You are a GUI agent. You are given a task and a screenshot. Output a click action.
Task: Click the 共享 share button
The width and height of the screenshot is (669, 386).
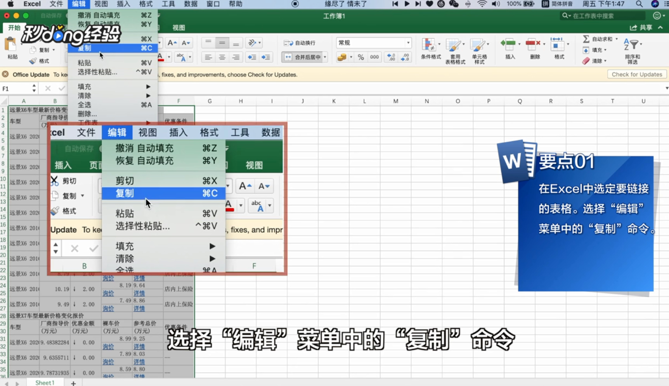coord(641,28)
